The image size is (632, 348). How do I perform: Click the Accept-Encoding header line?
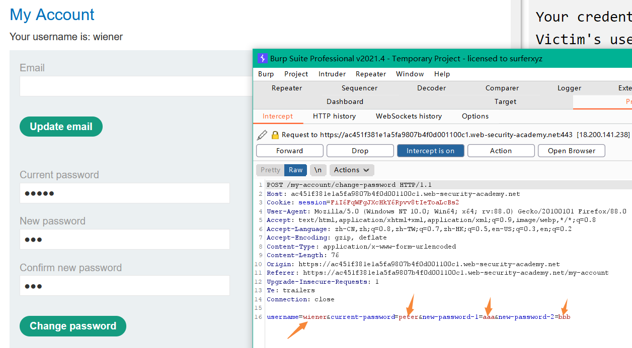pos(327,238)
